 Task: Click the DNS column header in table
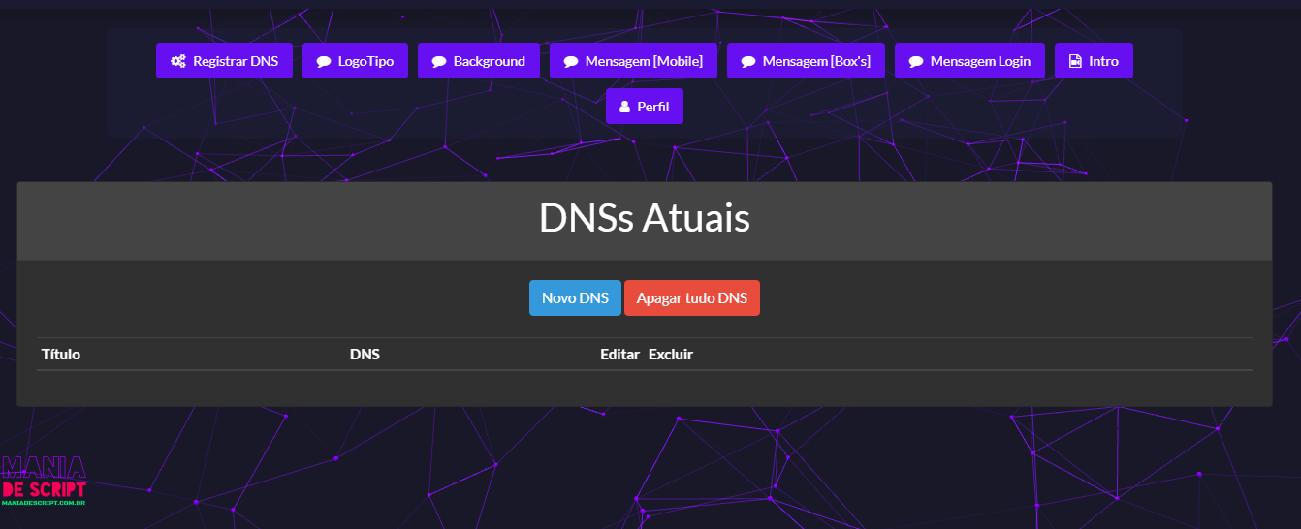(365, 355)
